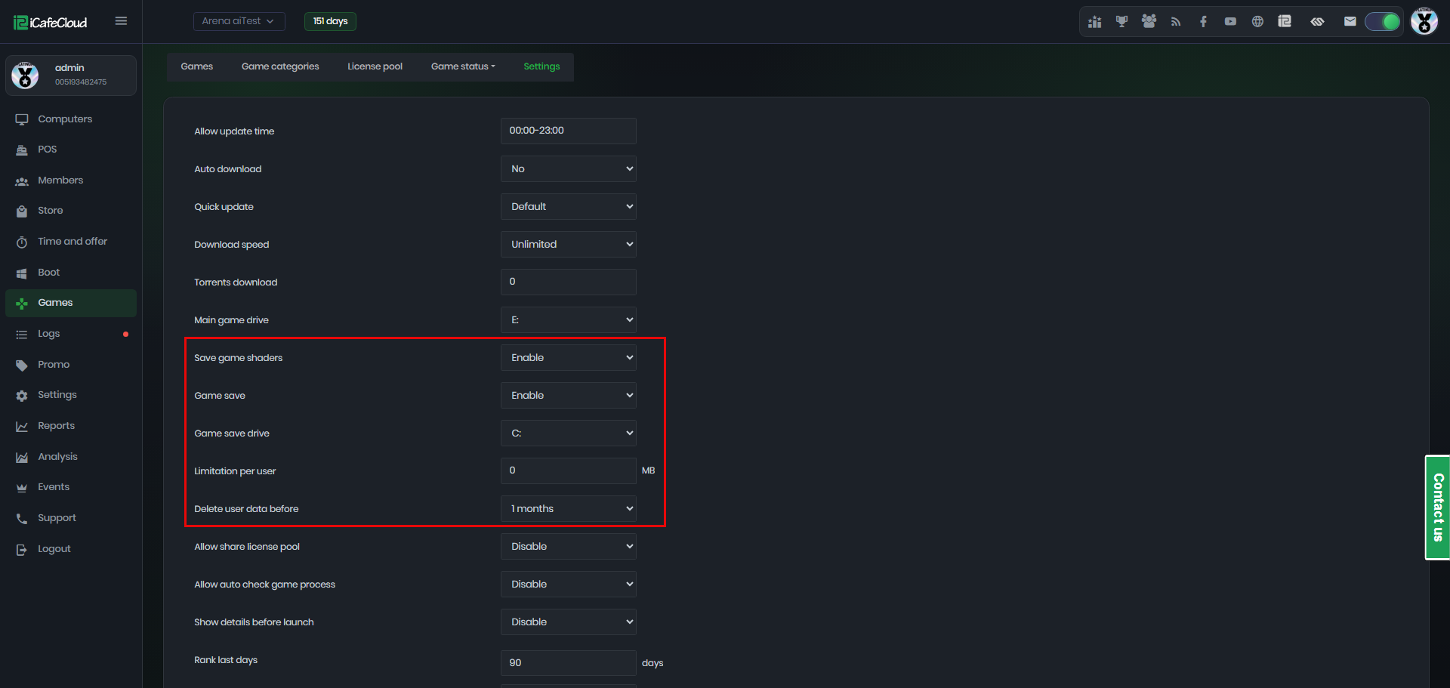Screen dimensions: 1450x688
Task: Open Store in the sidebar
Action: click(71, 211)
